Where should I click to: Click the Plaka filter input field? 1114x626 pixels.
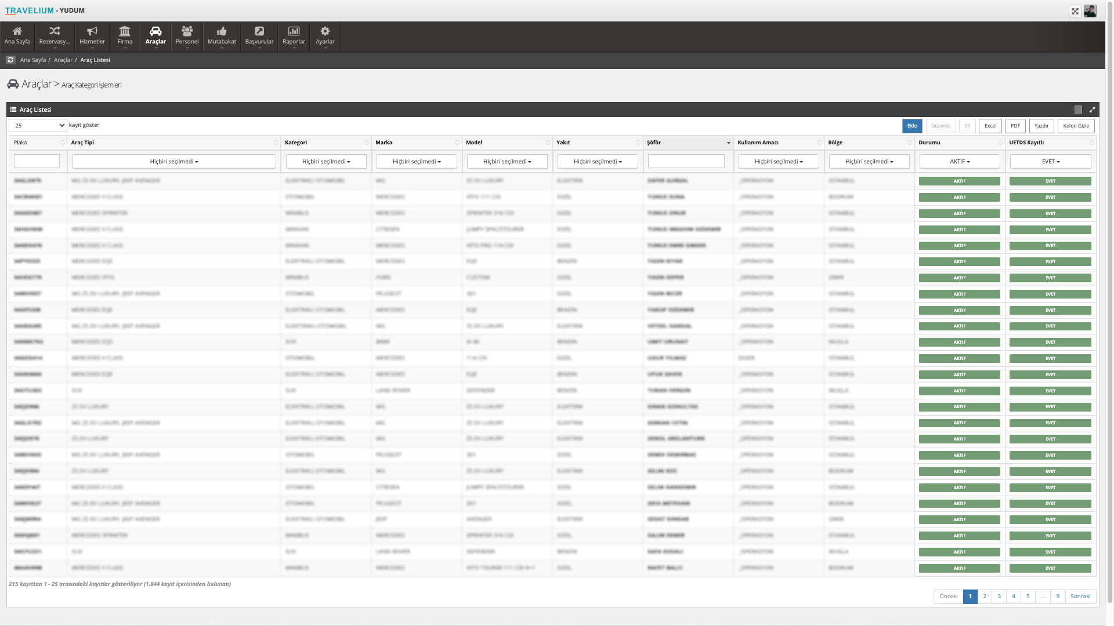click(x=37, y=161)
